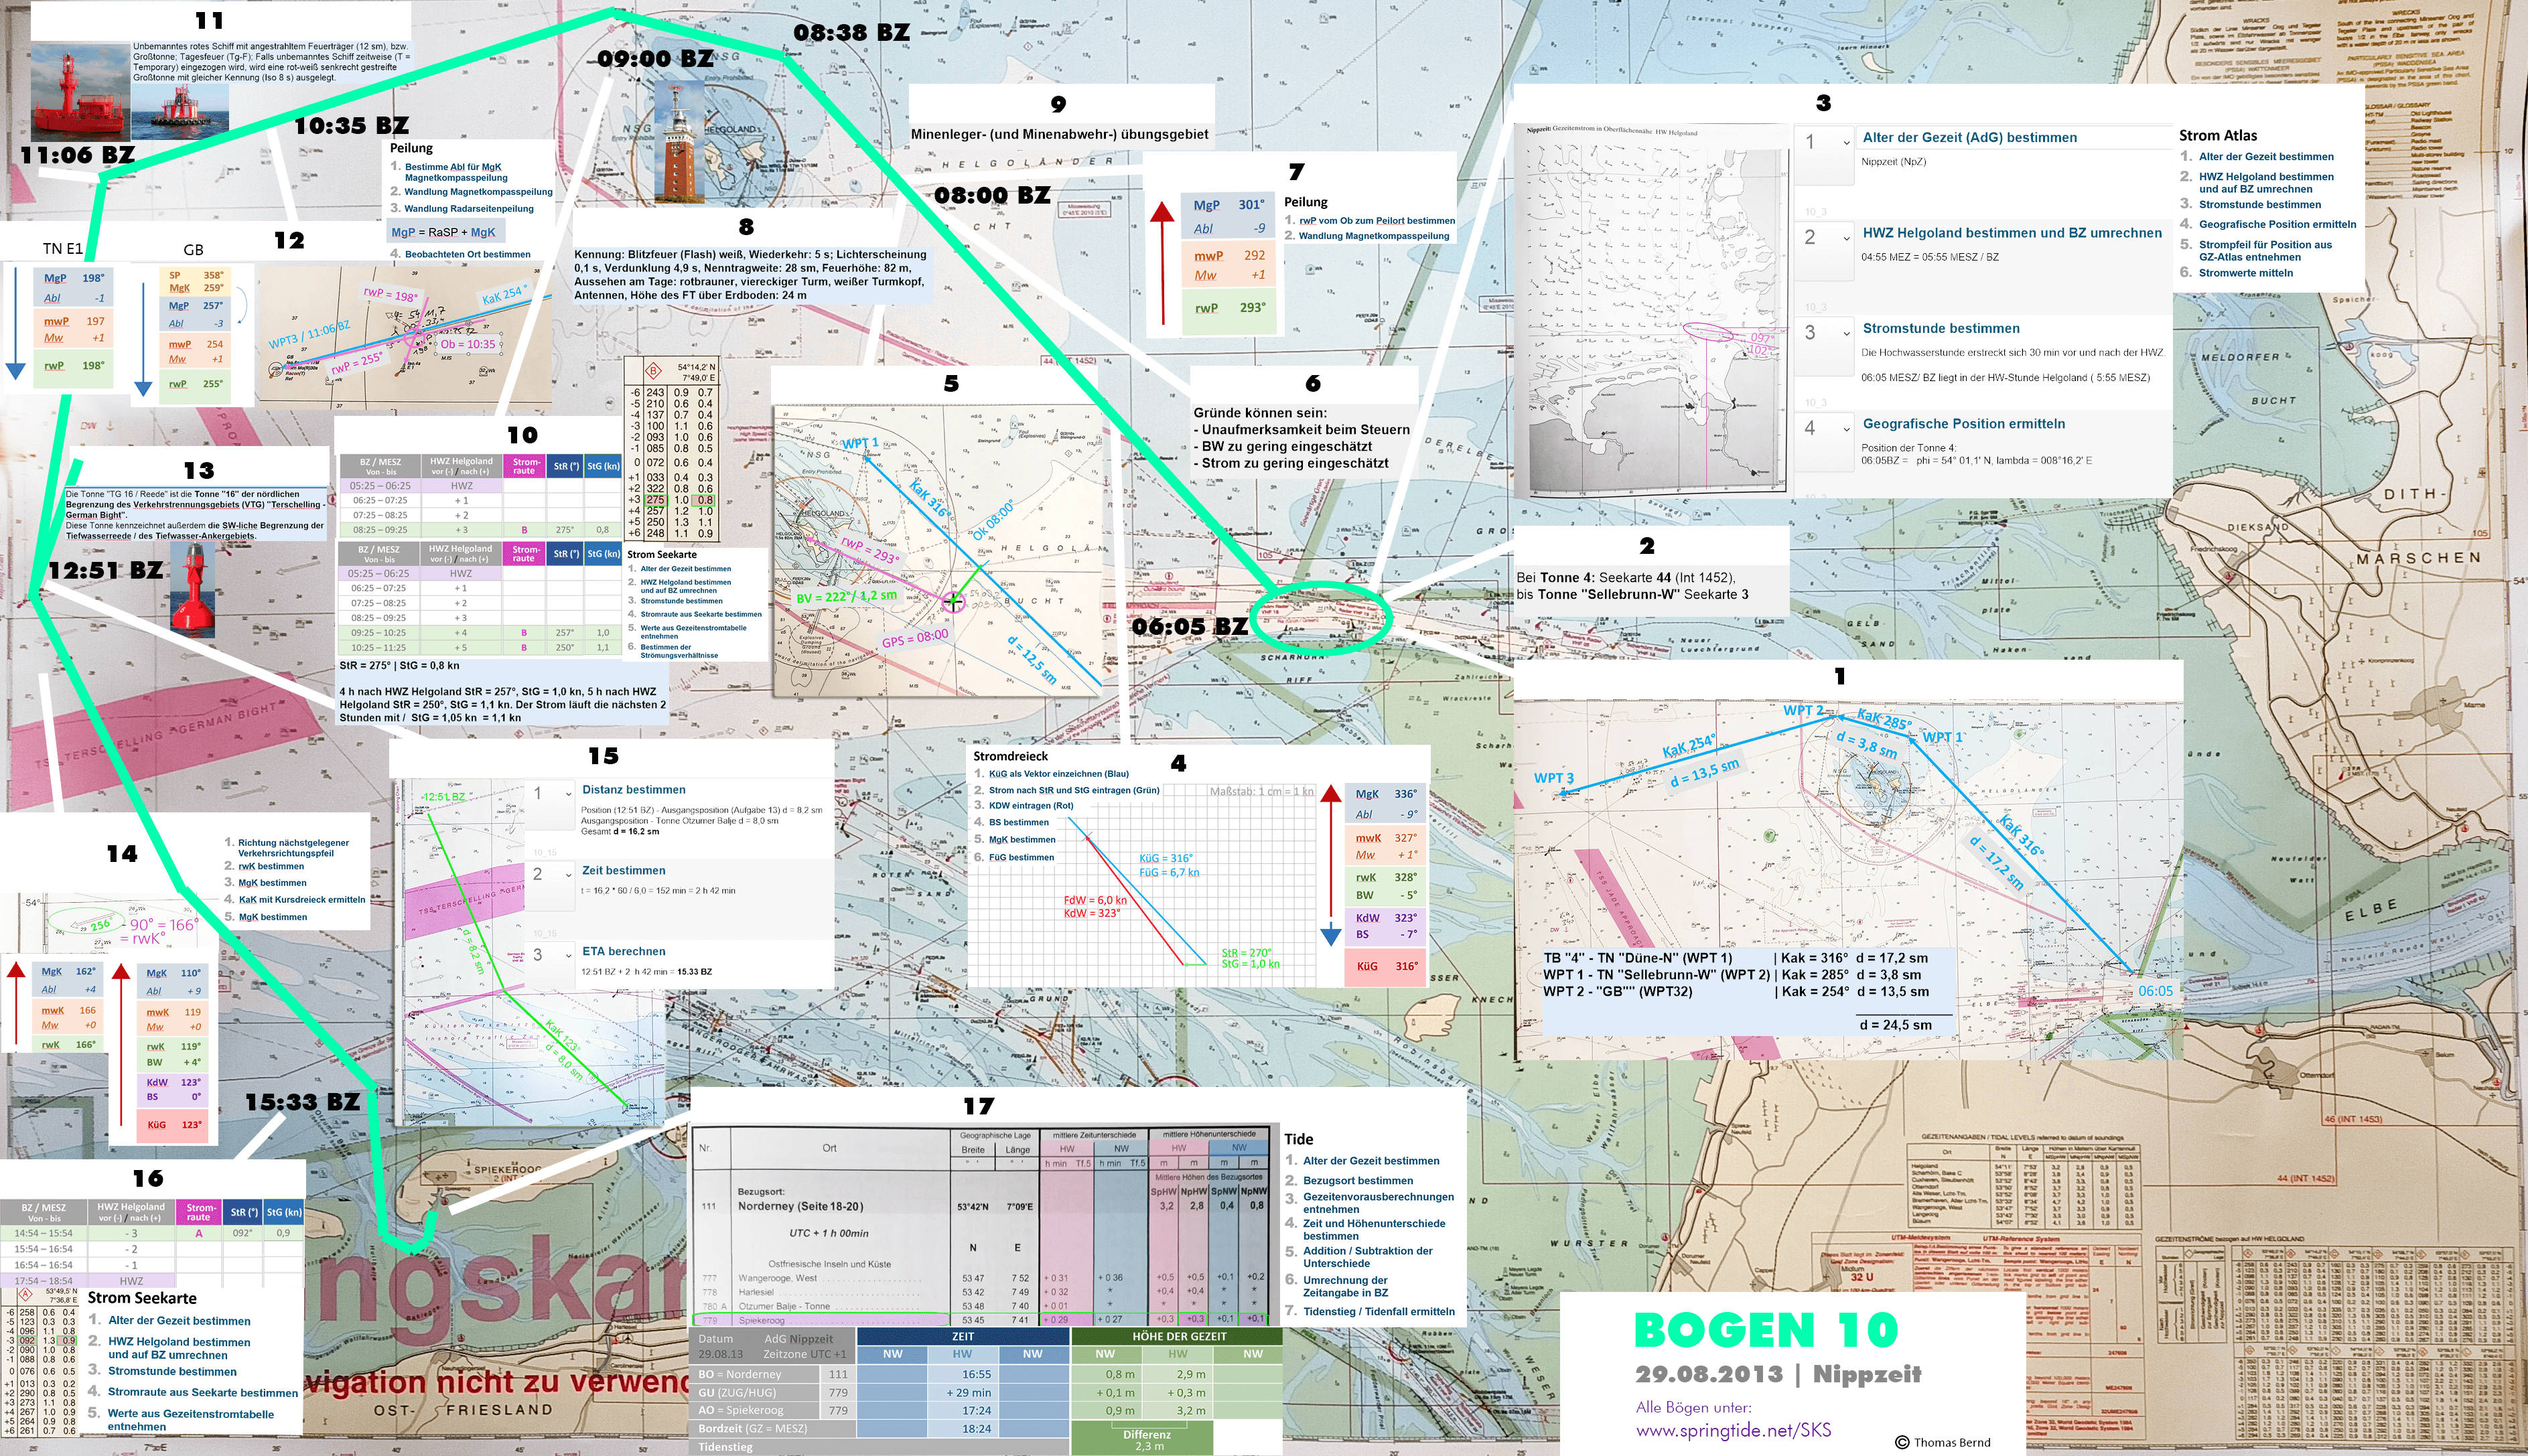Expand step 3 chevron beside ETA berechnen
The image size is (2528, 1456).
click(x=568, y=956)
